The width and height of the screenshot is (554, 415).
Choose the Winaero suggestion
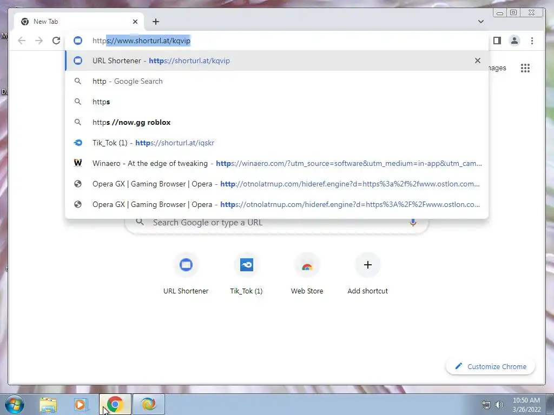(x=277, y=163)
